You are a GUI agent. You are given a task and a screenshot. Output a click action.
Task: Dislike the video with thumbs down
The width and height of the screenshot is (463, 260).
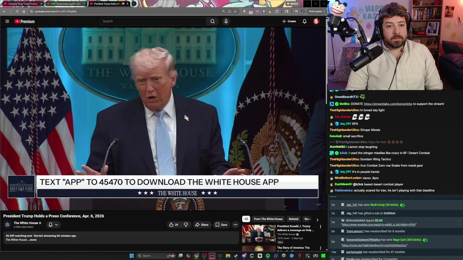pyautogui.click(x=186, y=225)
